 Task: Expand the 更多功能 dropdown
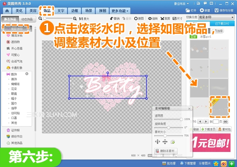(x=120, y=11)
